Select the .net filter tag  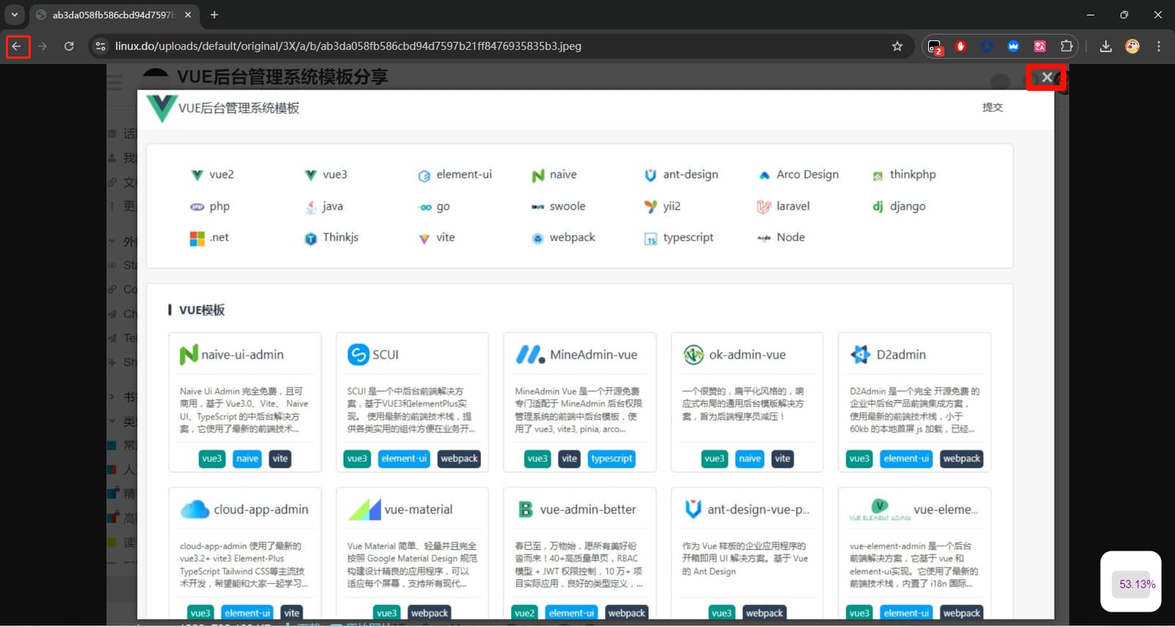point(209,238)
